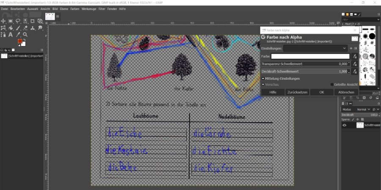Click the OK button in dialog
This screenshot has height=190, width=381.
321,92
